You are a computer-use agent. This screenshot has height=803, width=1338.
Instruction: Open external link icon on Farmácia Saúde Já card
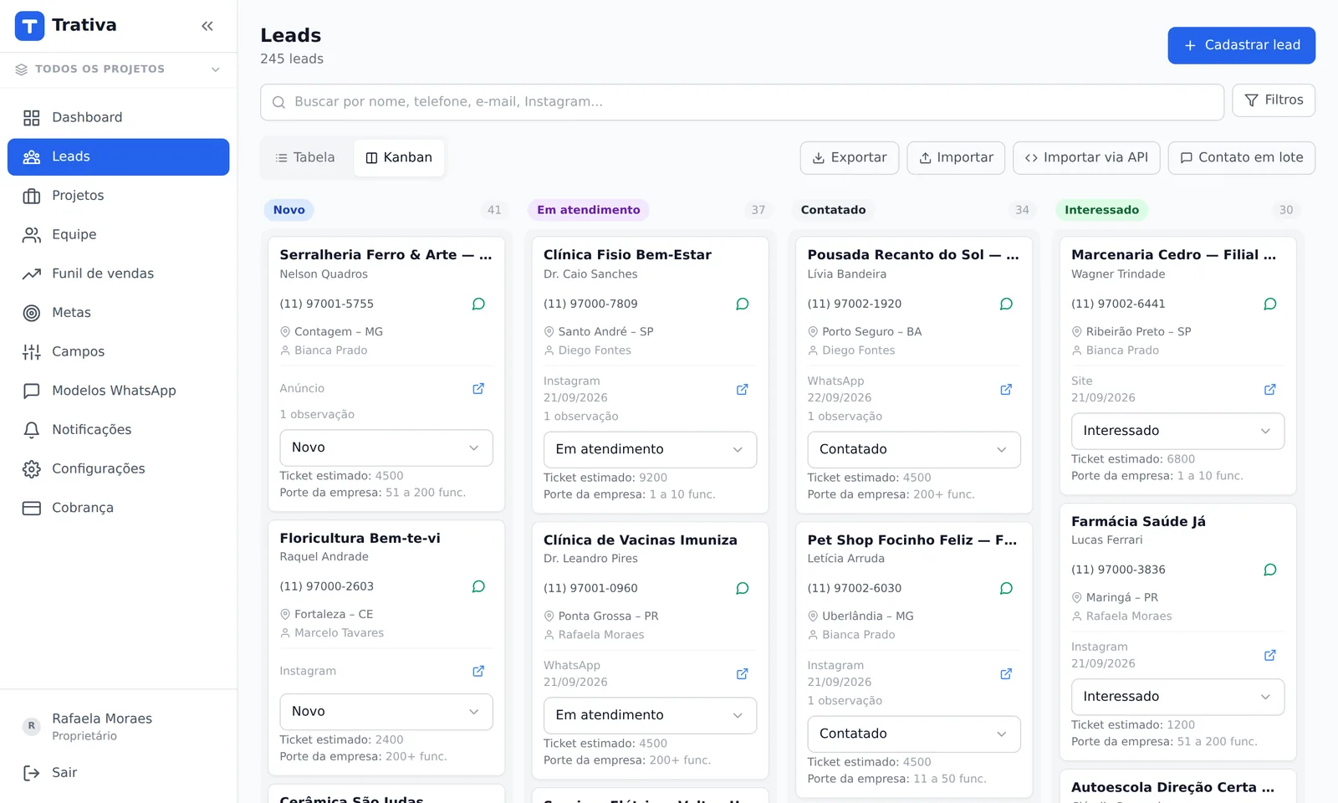[1269, 655]
